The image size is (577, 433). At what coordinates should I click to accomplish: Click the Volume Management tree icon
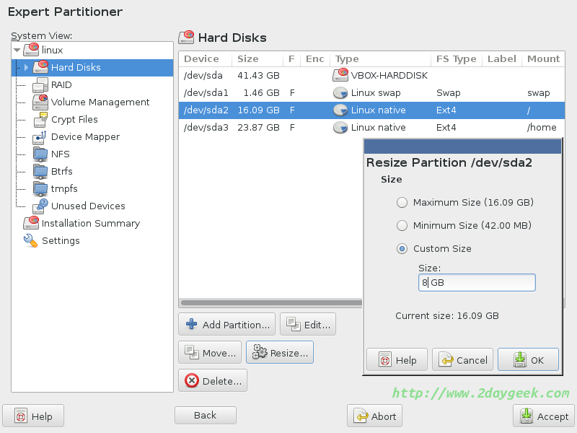40,102
